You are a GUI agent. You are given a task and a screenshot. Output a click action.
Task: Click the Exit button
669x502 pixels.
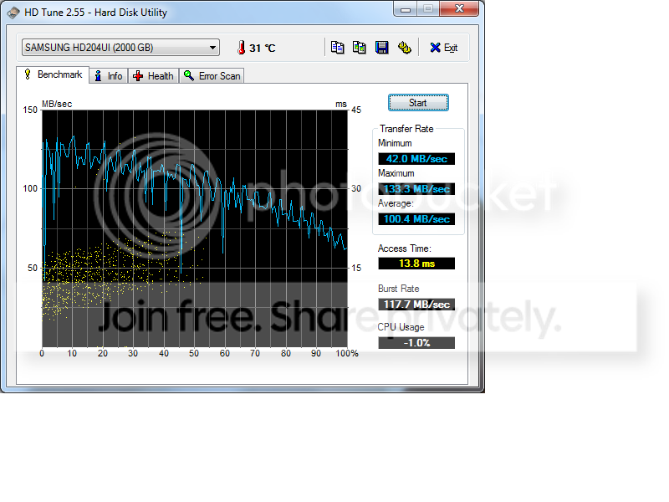click(x=444, y=48)
